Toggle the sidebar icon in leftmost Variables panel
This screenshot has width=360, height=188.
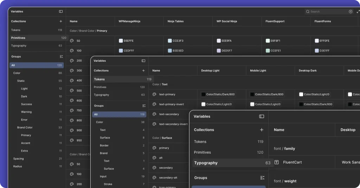click(61, 12)
